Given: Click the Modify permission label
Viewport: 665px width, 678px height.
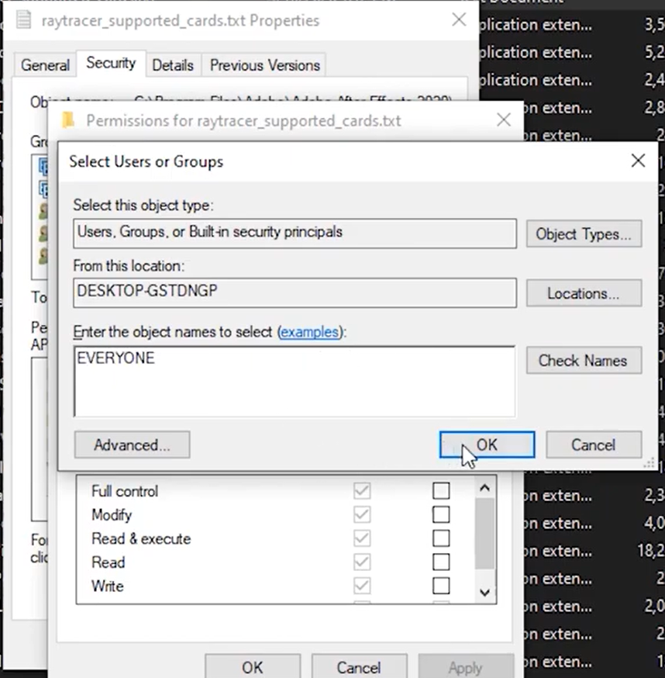Looking at the screenshot, I should tap(112, 515).
